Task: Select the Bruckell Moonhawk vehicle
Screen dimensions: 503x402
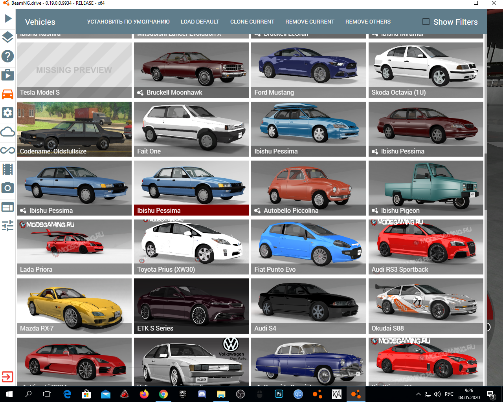Action: click(x=191, y=70)
